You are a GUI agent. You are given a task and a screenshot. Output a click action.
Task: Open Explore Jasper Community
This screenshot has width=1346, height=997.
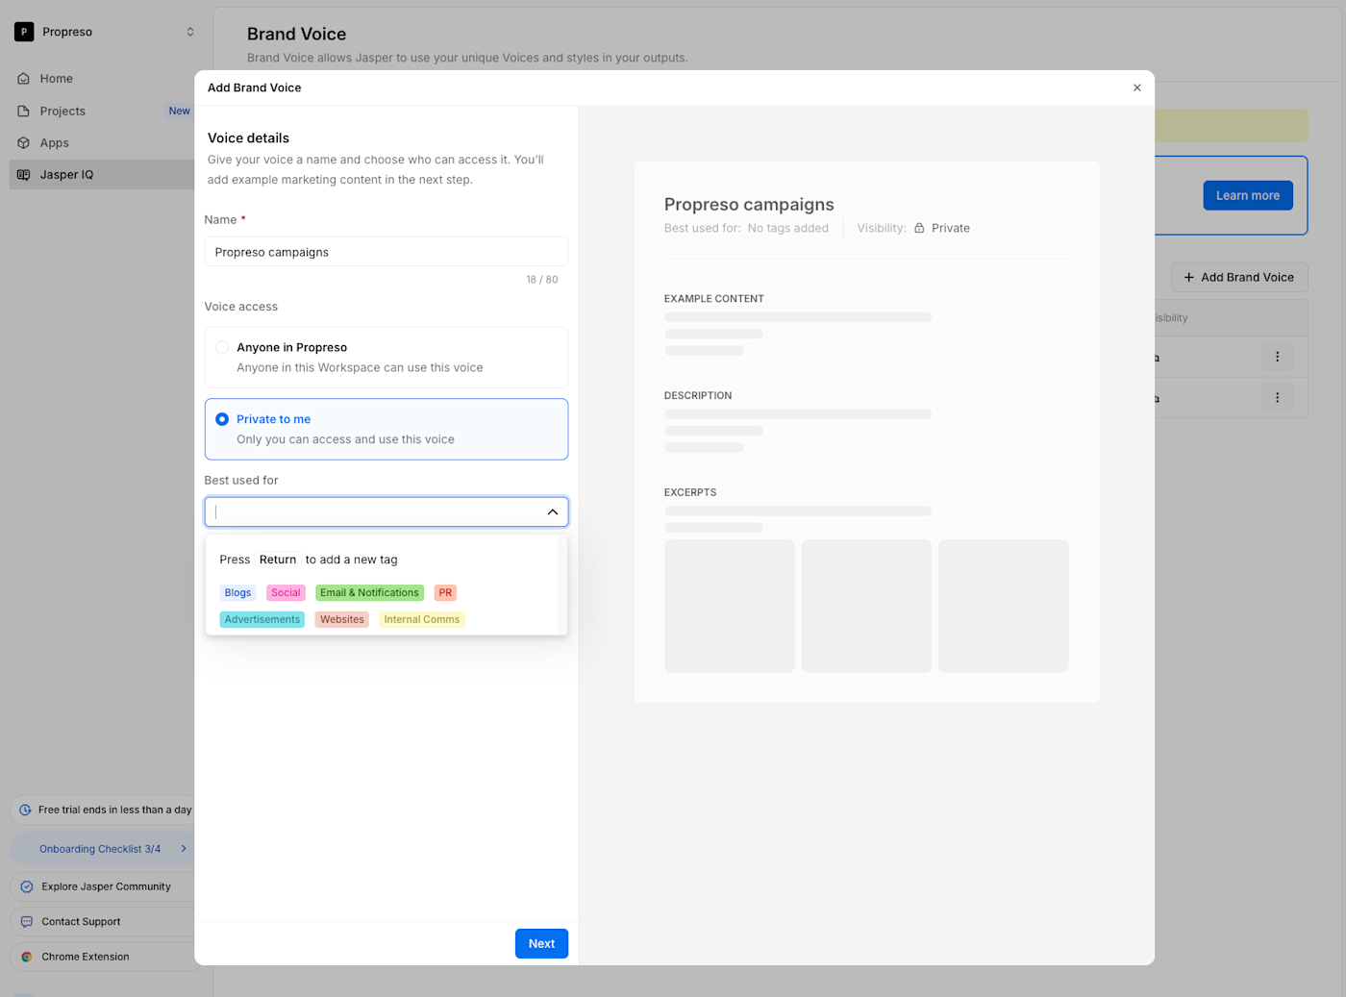(104, 886)
